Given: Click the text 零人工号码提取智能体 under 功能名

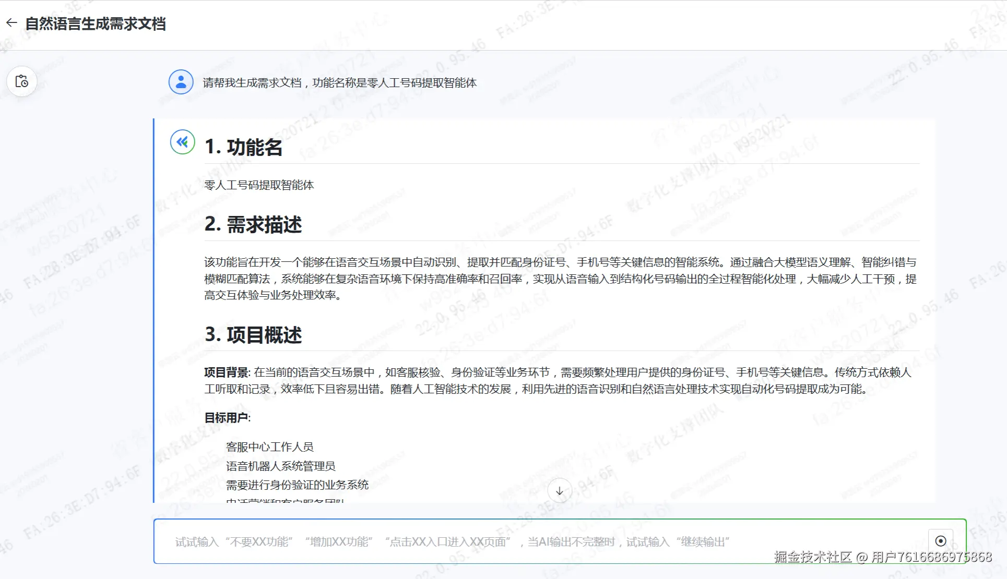Looking at the screenshot, I should point(259,185).
